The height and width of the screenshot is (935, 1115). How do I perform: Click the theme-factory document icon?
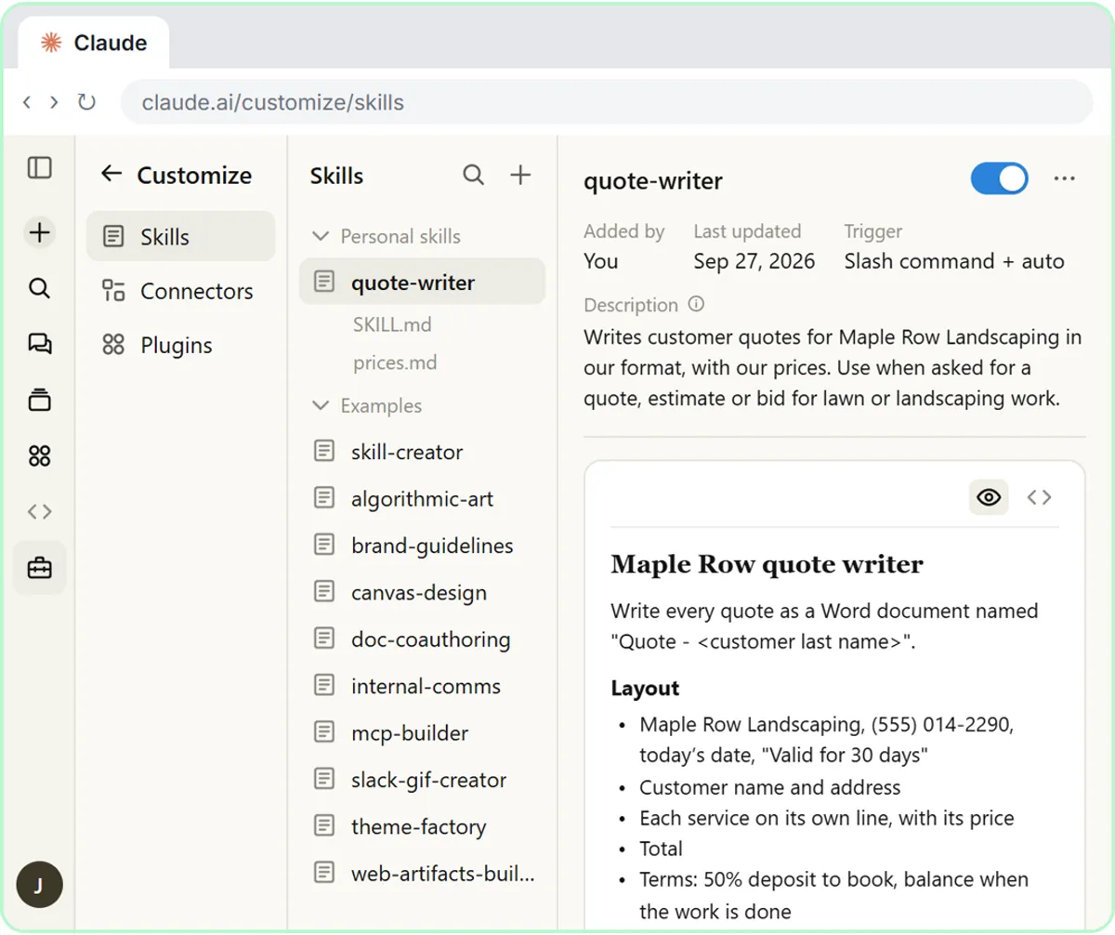[x=323, y=825]
